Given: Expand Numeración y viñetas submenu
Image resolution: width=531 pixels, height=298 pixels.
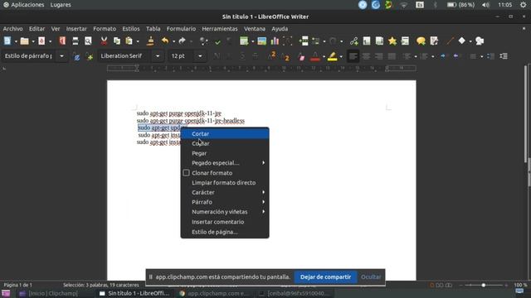Looking at the screenshot, I should (x=225, y=212).
